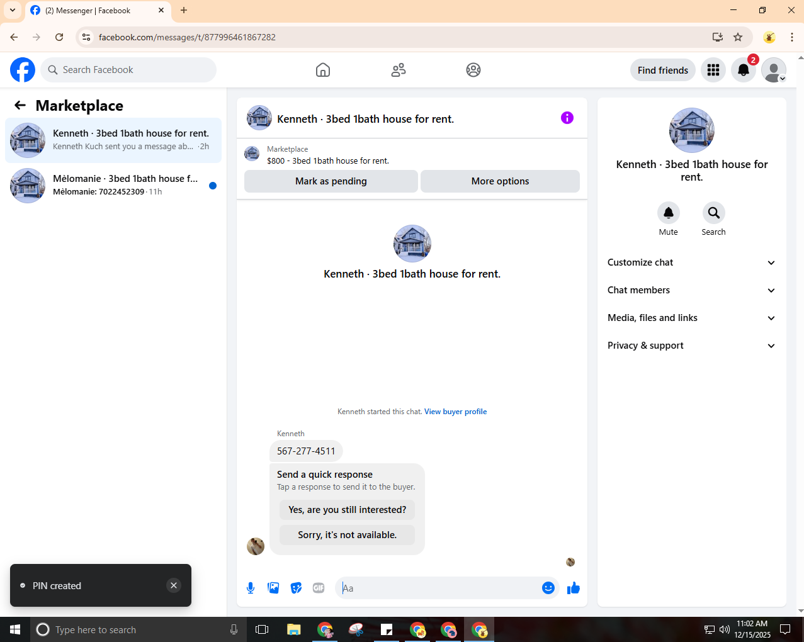Expand Media, files and links section

click(691, 318)
